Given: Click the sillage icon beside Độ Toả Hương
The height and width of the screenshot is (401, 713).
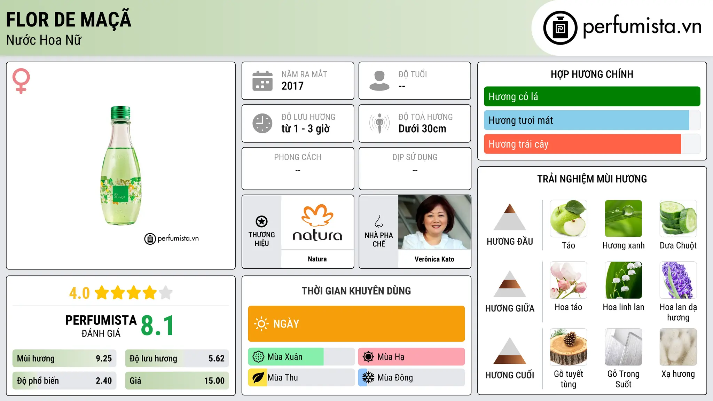Looking at the screenshot, I should (x=379, y=123).
